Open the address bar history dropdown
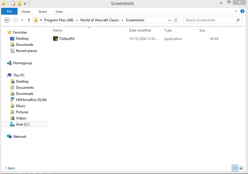The width and height of the screenshot is (248, 174). tap(169, 20)
